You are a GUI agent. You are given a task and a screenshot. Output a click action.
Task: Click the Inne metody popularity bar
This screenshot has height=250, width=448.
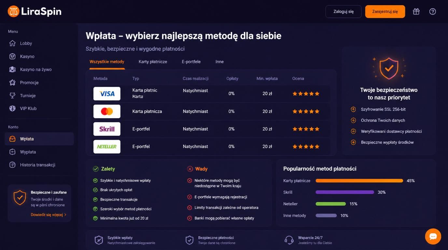point(326,215)
